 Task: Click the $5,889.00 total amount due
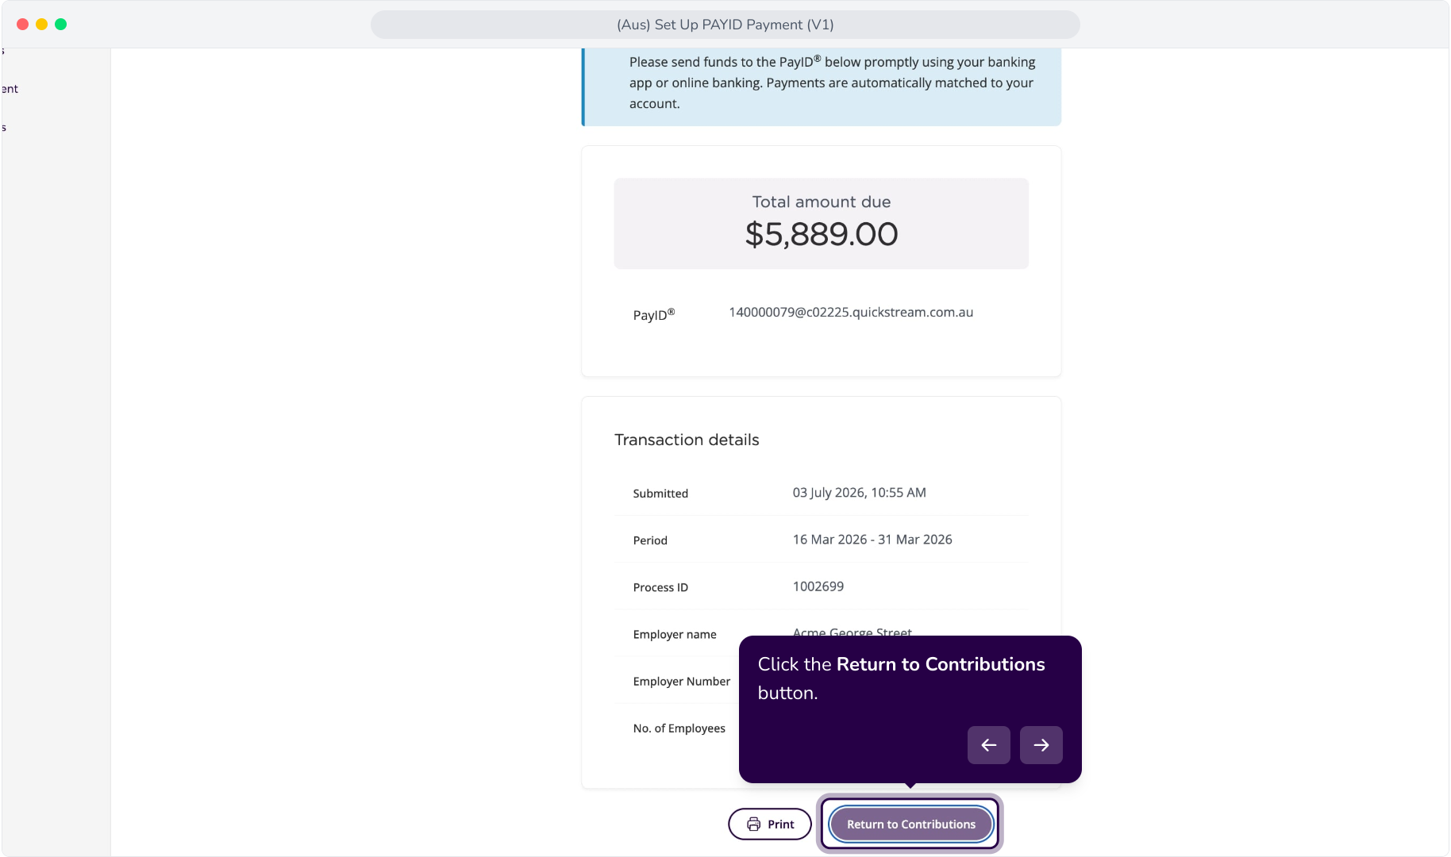pos(821,234)
